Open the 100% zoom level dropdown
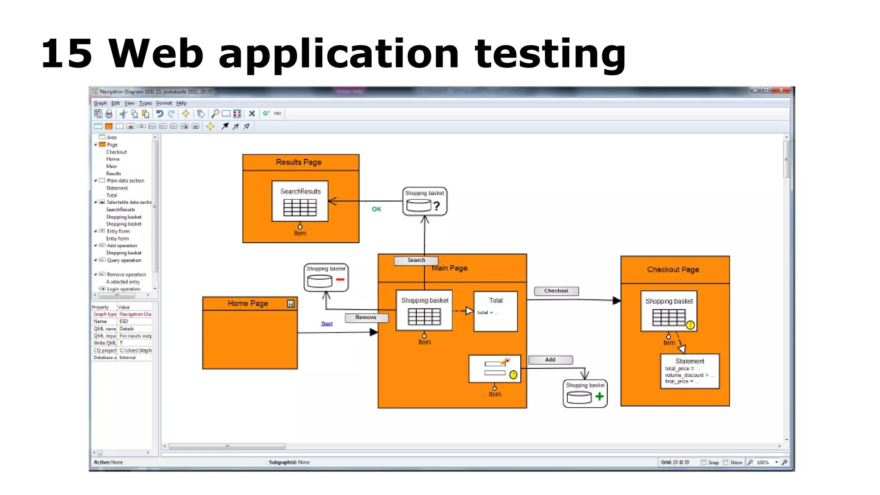This screenshot has height=495, width=880. [x=776, y=462]
